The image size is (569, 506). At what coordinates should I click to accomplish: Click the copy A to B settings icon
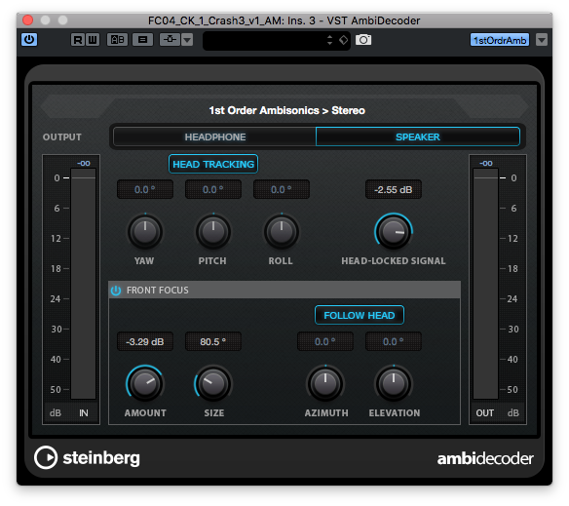pos(142,40)
